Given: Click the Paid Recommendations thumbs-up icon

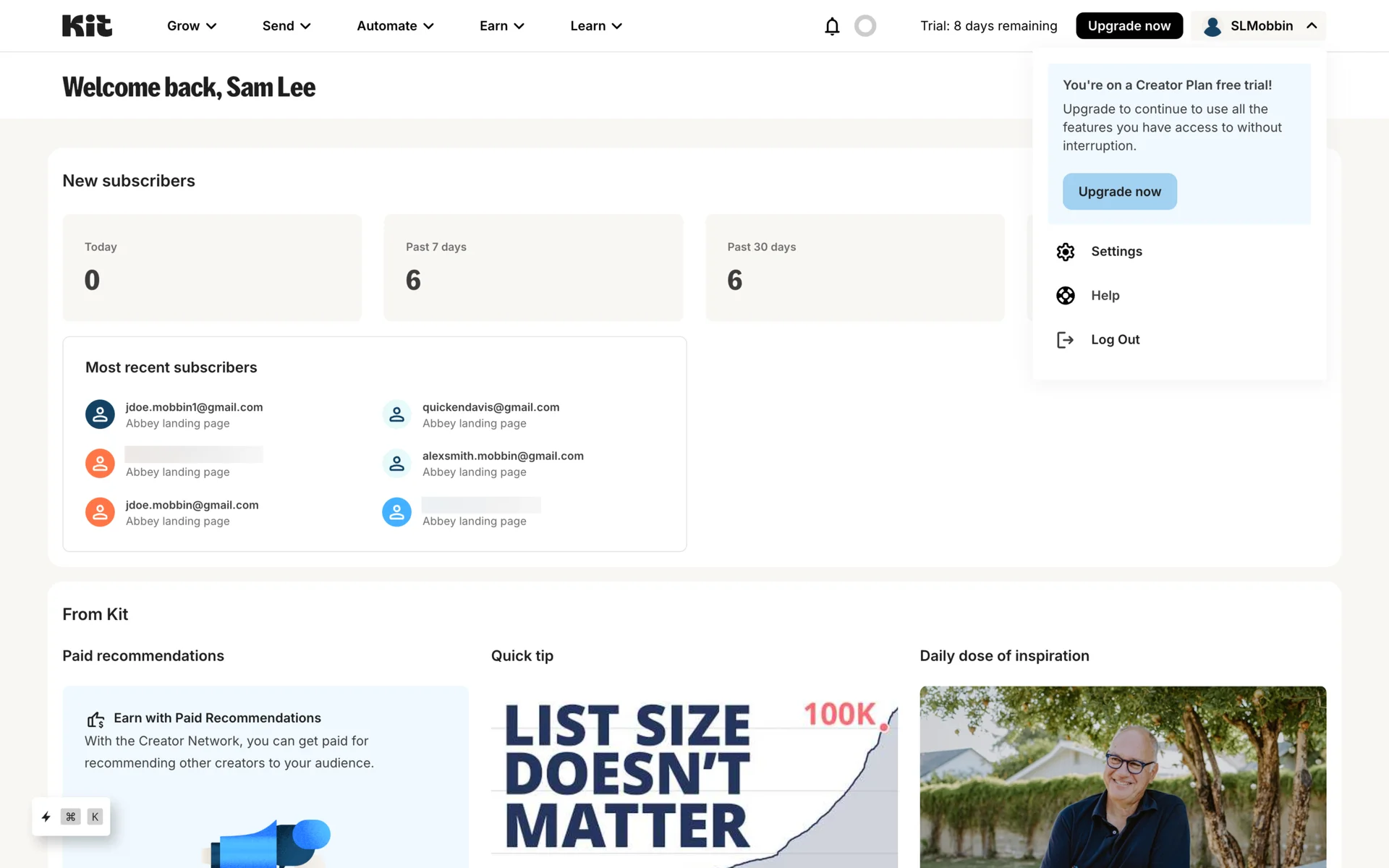Looking at the screenshot, I should (95, 719).
